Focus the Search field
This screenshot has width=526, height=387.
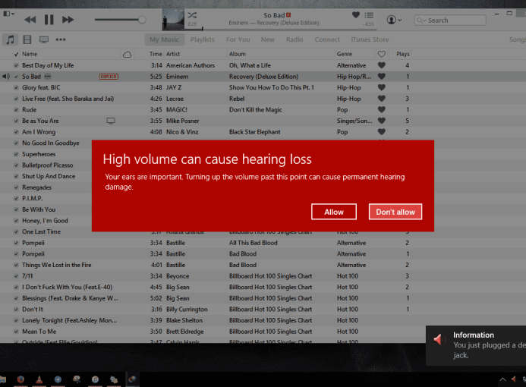point(450,20)
